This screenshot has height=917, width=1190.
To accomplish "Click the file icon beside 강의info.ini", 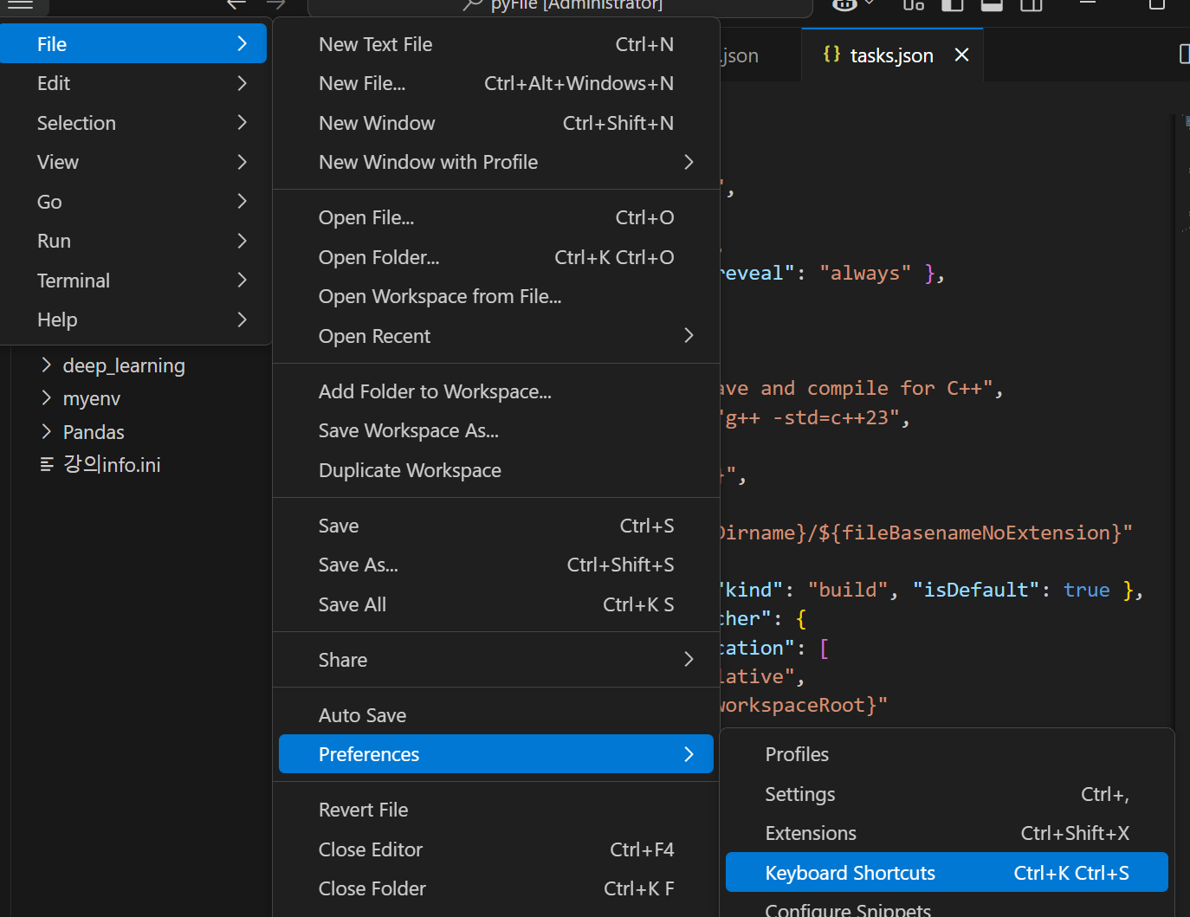I will tap(47, 465).
